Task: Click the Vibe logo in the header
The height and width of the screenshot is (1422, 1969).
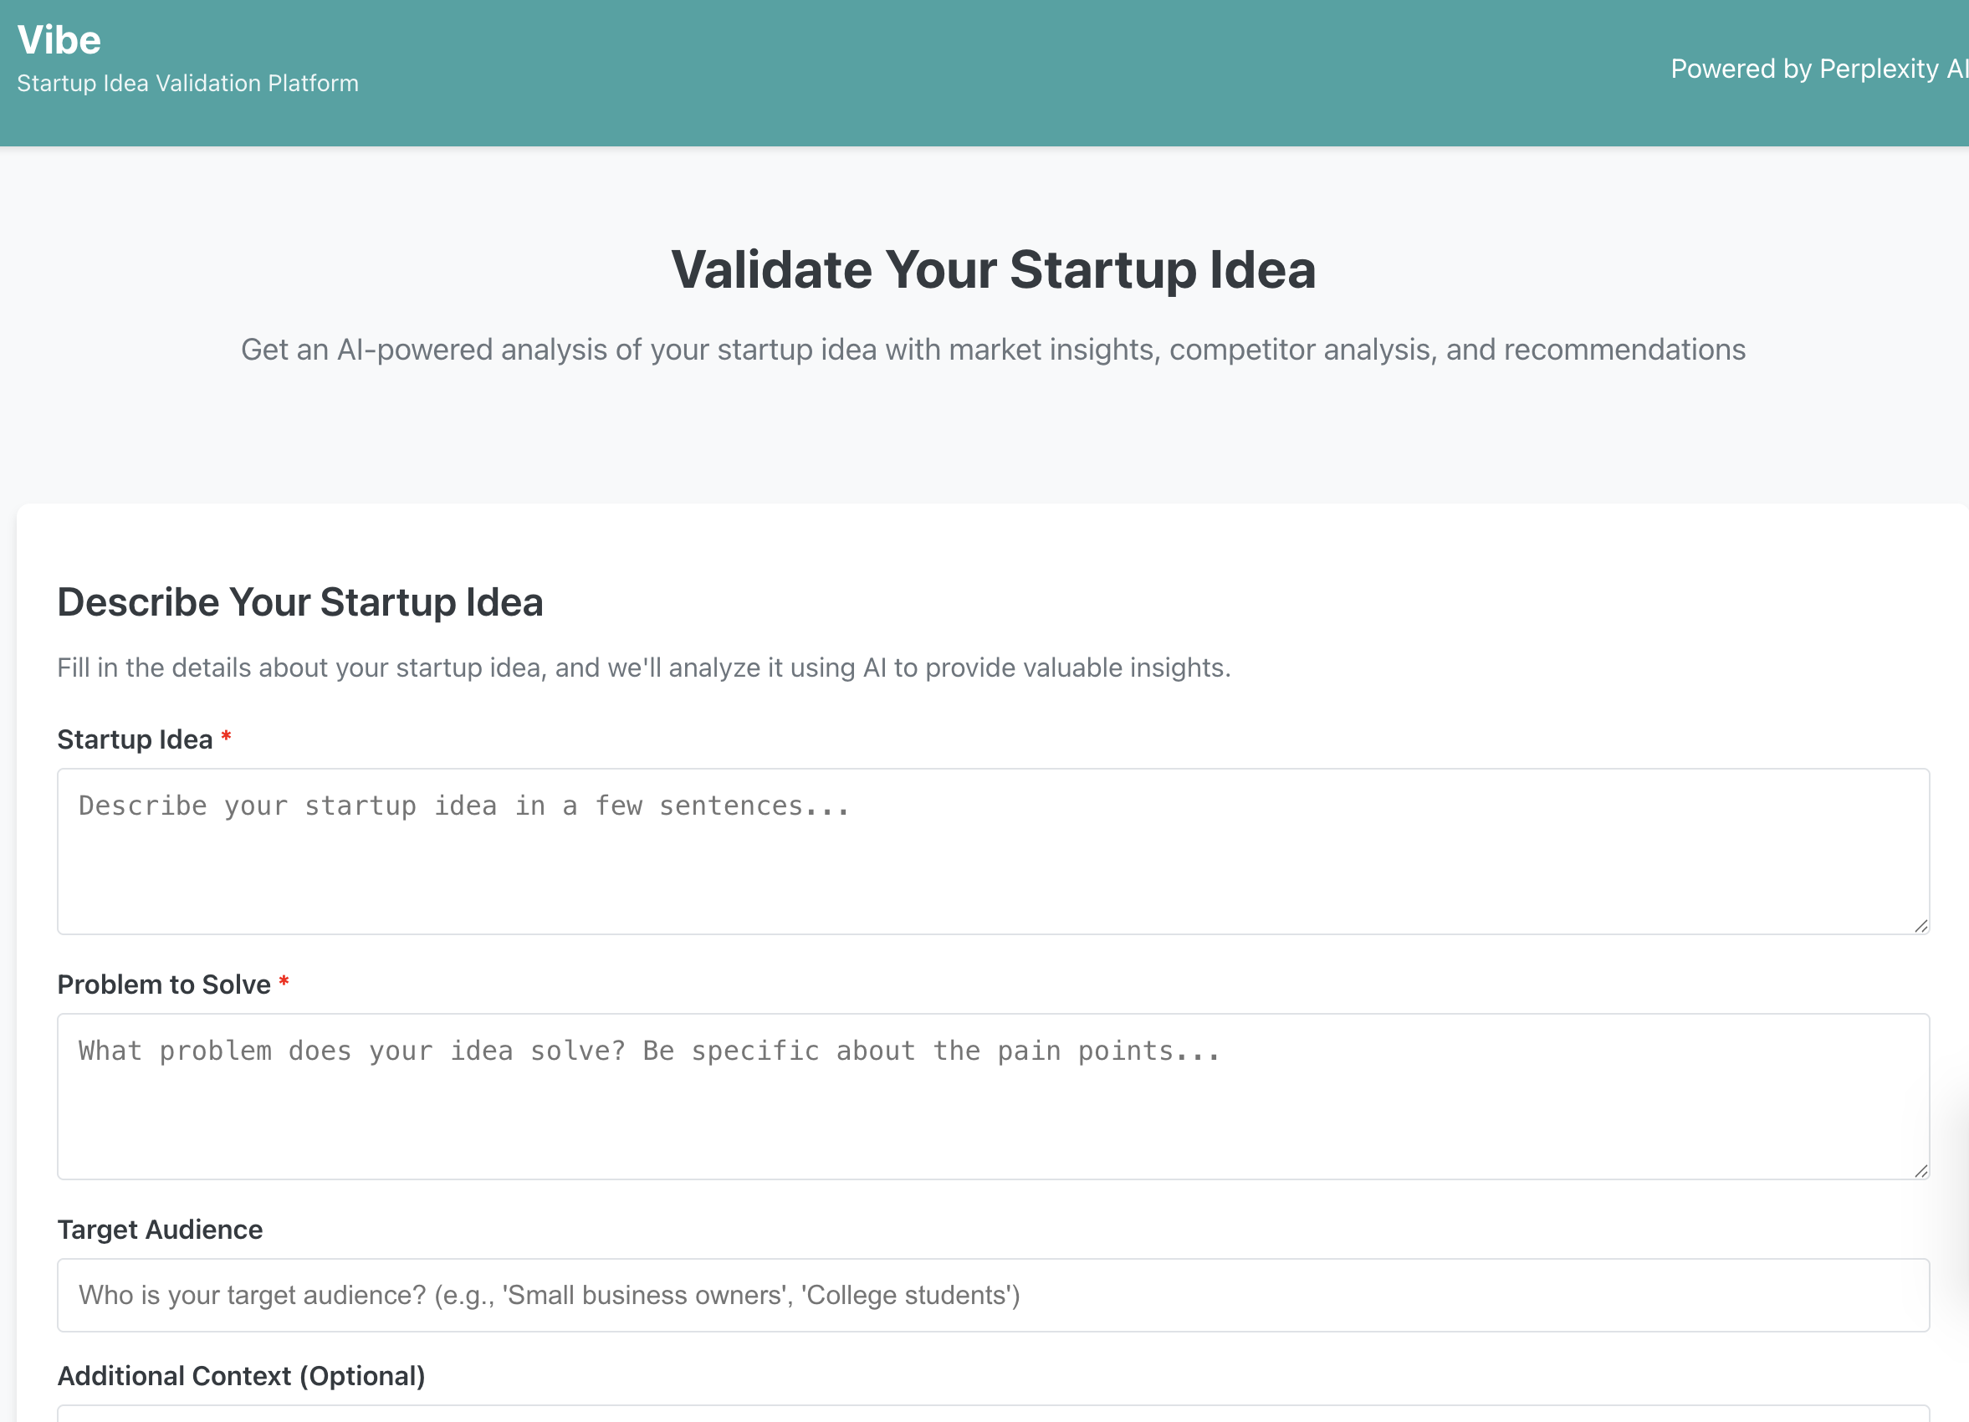Action: point(59,39)
